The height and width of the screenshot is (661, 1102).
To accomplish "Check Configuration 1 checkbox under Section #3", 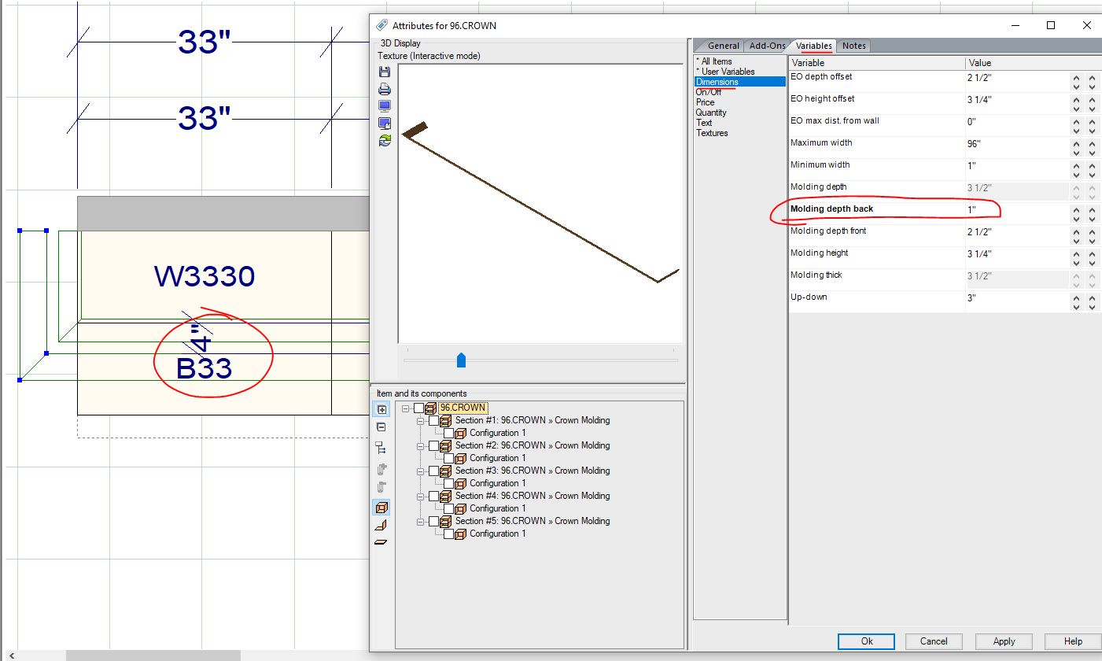I will click(x=448, y=484).
